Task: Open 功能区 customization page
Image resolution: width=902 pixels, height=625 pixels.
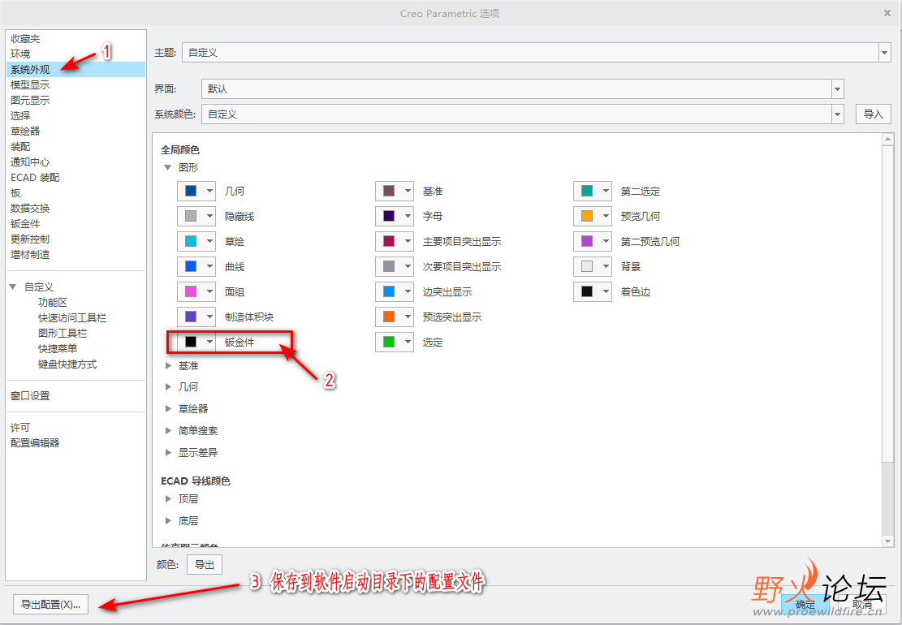Action: tap(53, 303)
